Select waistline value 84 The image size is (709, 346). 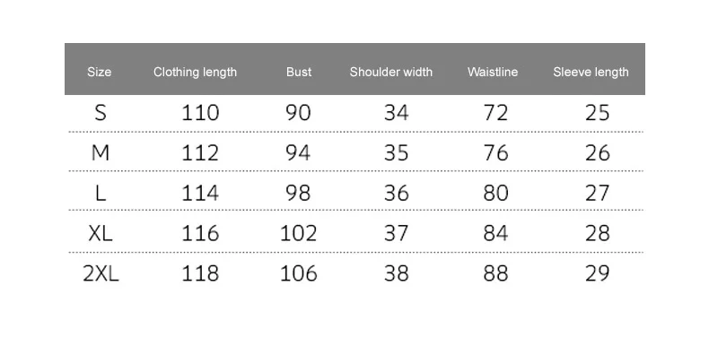click(495, 234)
